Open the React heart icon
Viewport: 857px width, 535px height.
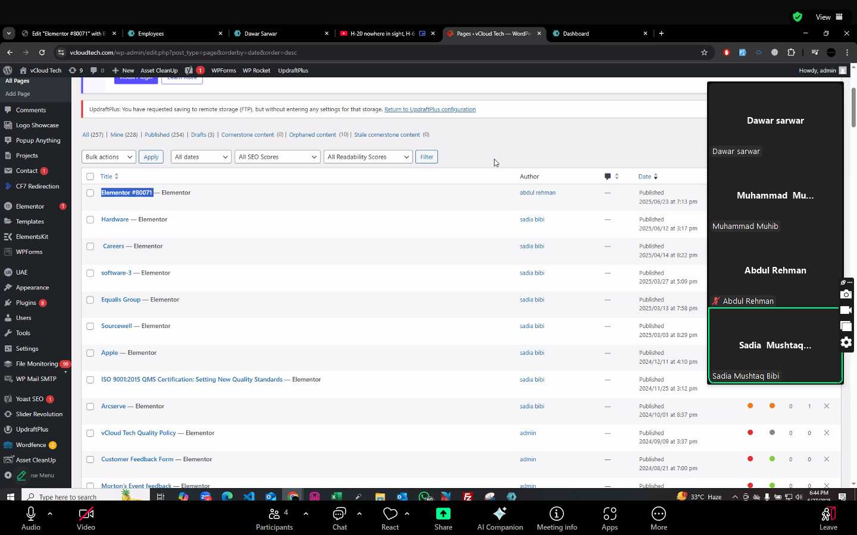click(390, 514)
